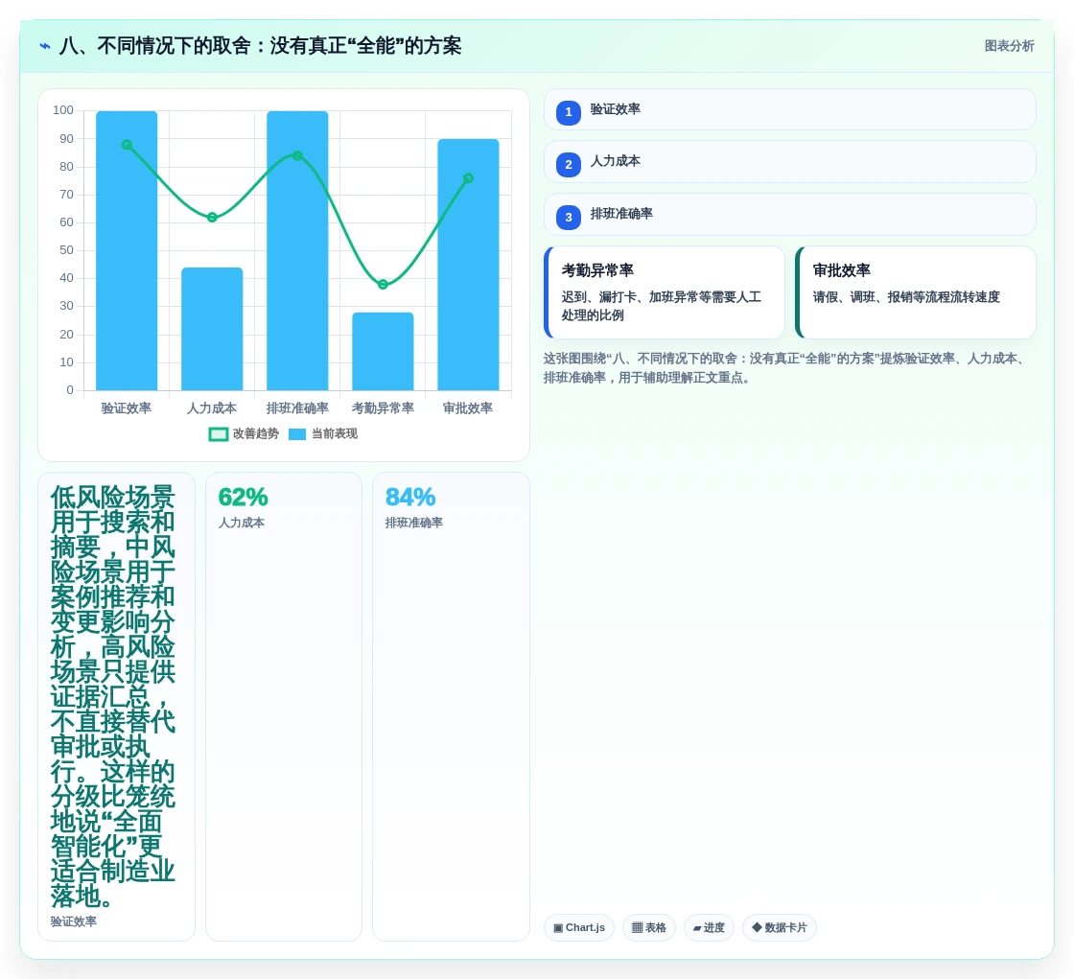This screenshot has width=1074, height=979.
Task: Click the 人力成本 bar in the chart
Action: point(212,329)
